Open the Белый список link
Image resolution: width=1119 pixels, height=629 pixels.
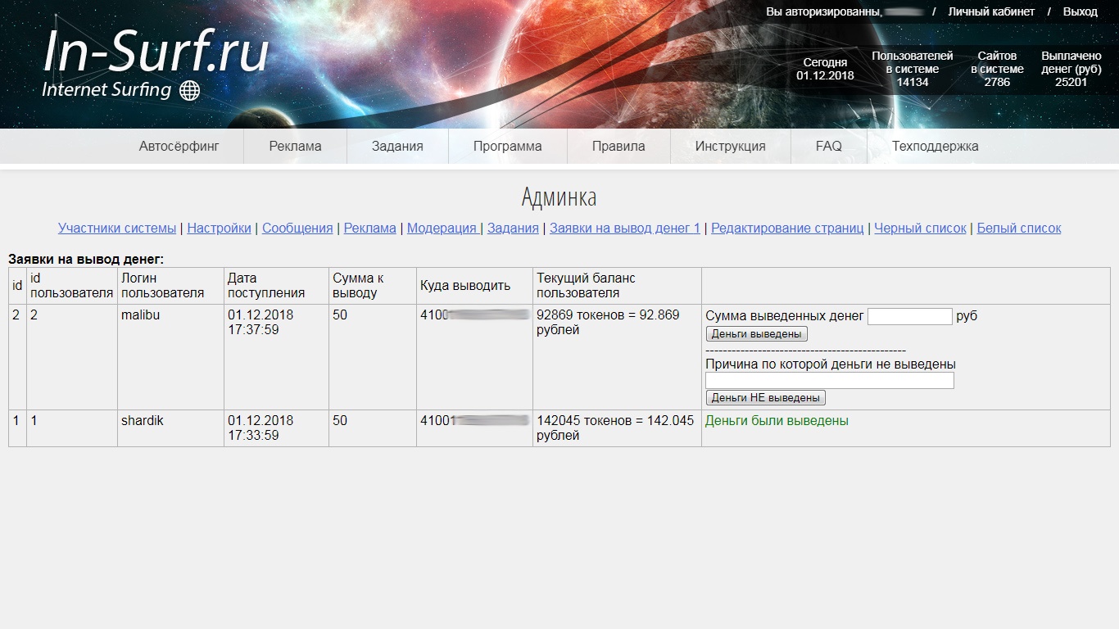click(x=1019, y=229)
